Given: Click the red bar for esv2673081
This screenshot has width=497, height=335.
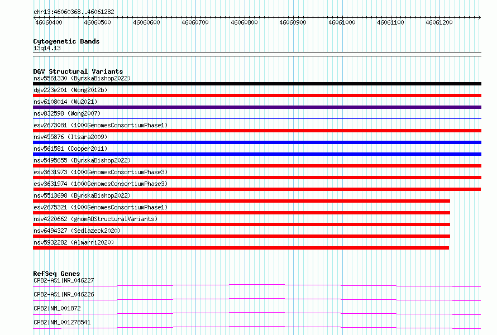Looking at the screenshot, I should tap(257, 131).
